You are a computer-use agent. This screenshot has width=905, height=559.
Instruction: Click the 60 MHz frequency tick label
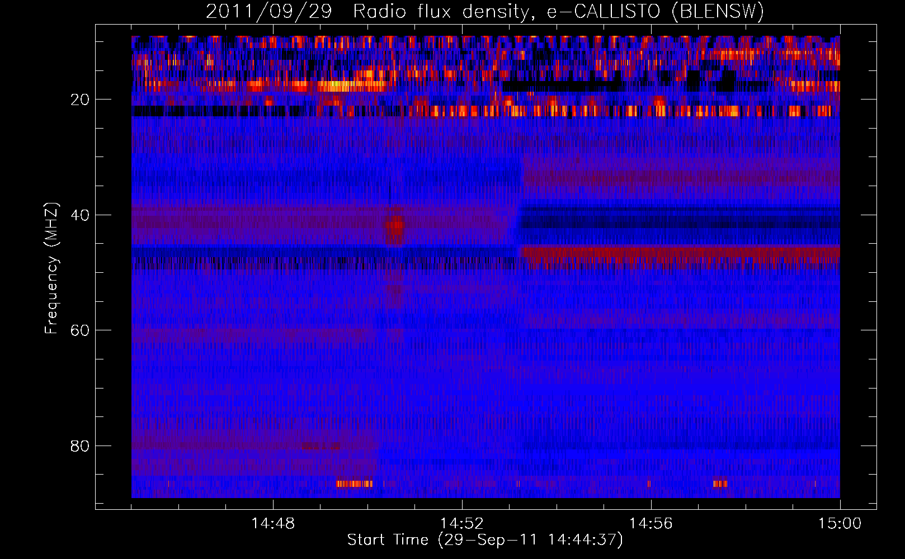point(81,330)
